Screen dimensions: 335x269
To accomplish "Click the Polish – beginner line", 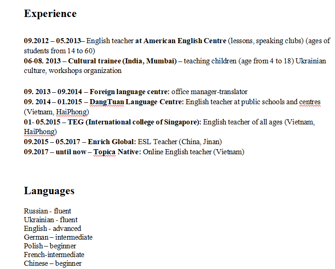I will (50, 246).
